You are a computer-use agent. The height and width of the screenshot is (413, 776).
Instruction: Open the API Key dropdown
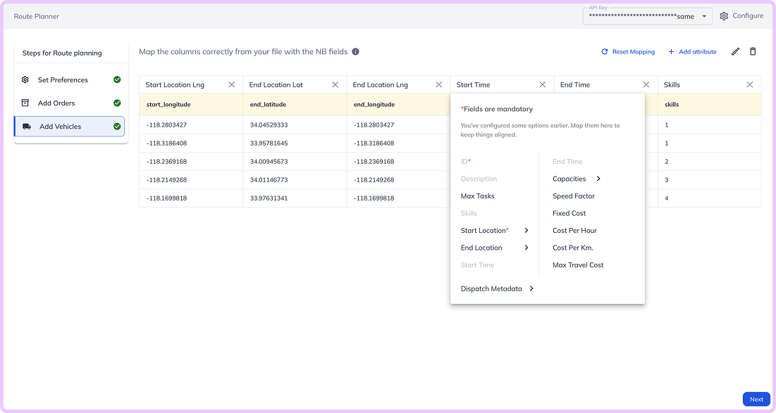(x=703, y=15)
